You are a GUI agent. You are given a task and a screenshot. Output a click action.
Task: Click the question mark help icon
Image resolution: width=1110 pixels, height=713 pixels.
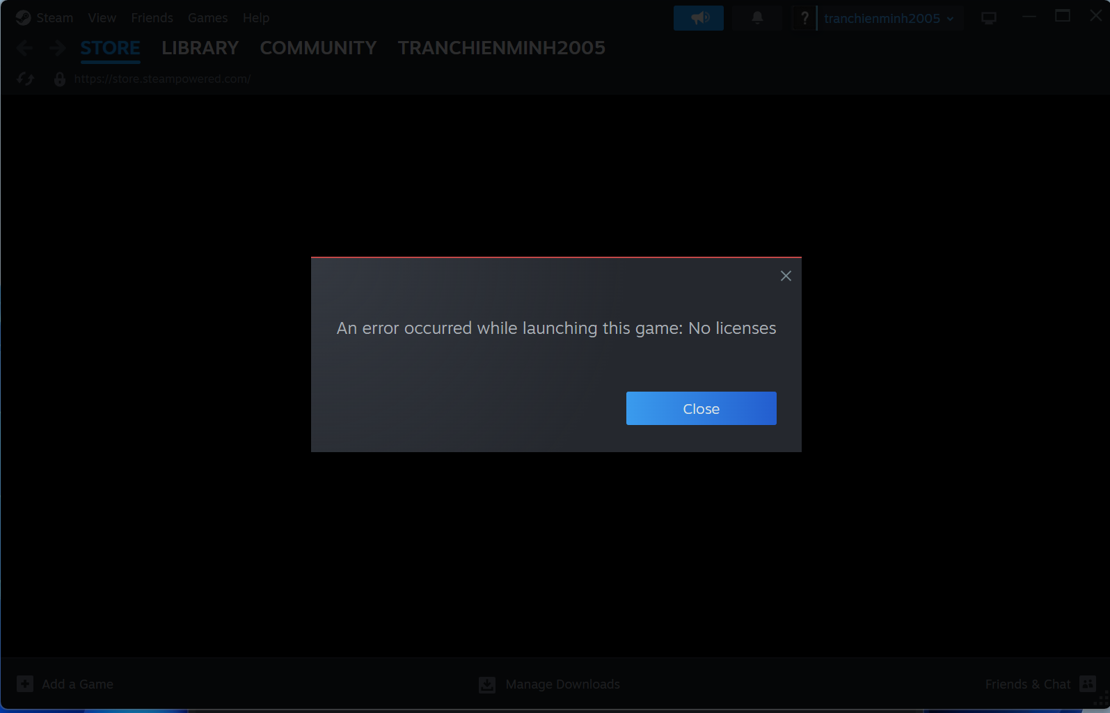(x=804, y=18)
